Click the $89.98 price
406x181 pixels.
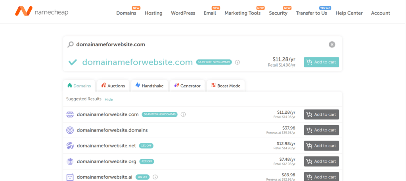289,175
